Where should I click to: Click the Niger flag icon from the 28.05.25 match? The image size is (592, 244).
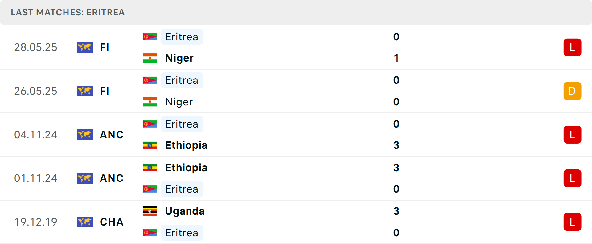(x=150, y=58)
